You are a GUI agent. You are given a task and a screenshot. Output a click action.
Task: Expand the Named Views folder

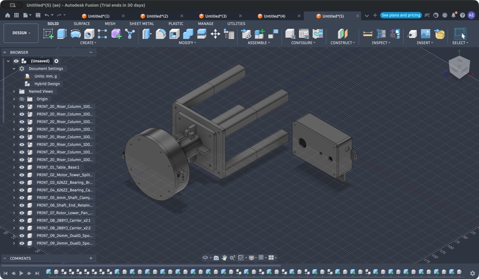14,91
